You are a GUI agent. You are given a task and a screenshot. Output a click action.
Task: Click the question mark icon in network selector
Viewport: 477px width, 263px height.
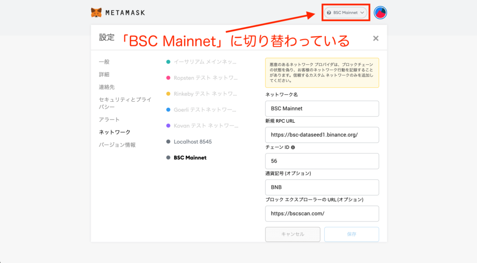pos(329,13)
